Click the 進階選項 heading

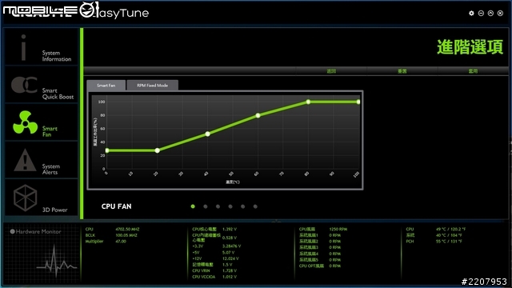tap(470, 47)
